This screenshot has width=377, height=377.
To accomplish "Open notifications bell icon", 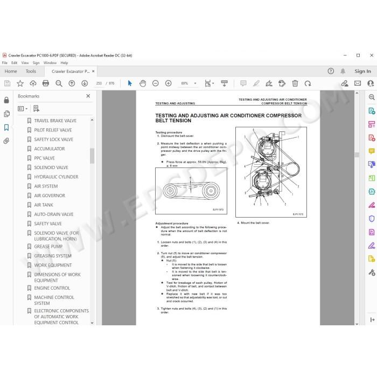I will pyautogui.click(x=343, y=71).
